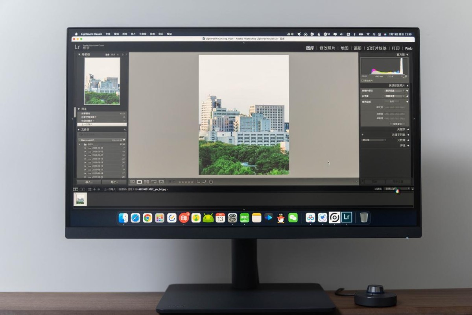Image resolution: width=472 pixels, height=315 pixels.
Task: Select Loupe view icon in toolbar
Action: [x=139, y=182]
